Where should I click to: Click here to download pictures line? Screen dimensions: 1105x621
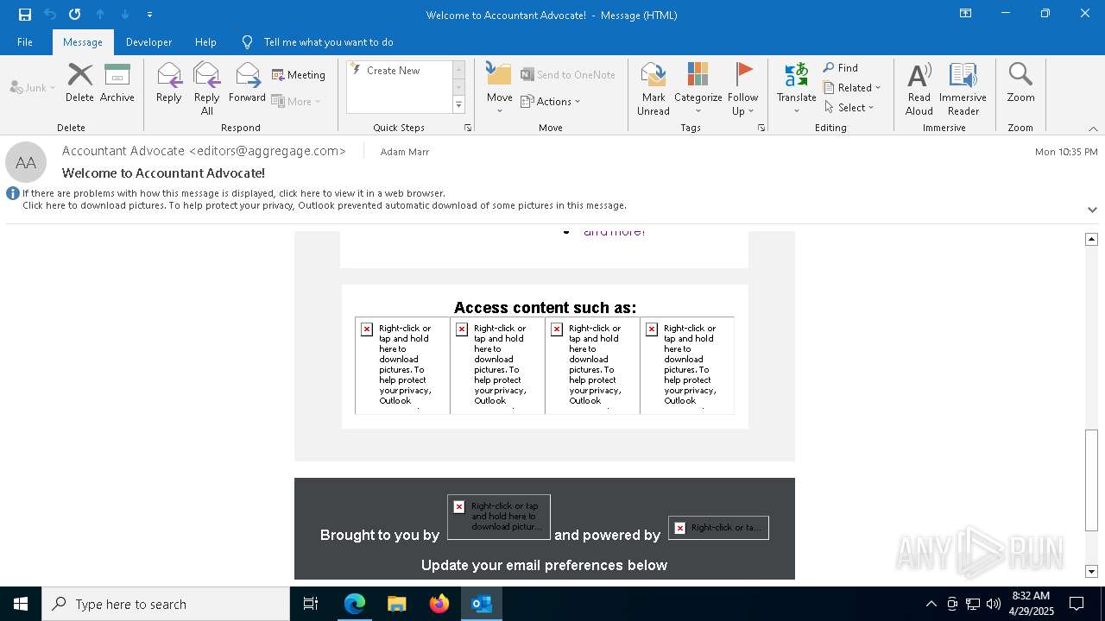coord(325,205)
